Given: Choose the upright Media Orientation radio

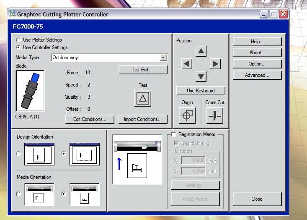Looking at the screenshot, I should point(18,194).
